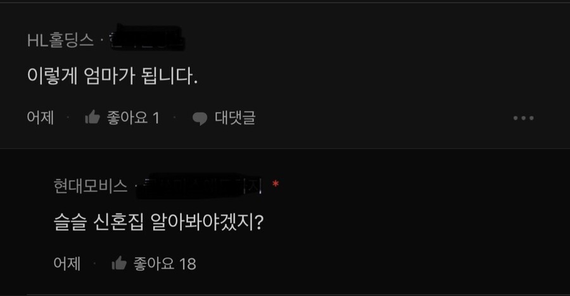The width and height of the screenshot is (570, 296).
Task: Select the comment text 이렇게 엄마가 됩니다.
Action: coord(113,76)
